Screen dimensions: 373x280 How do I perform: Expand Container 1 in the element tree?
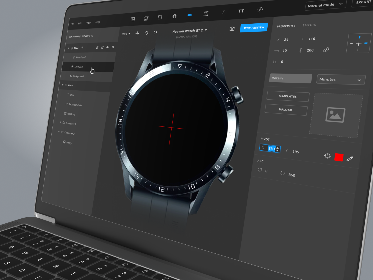(60, 122)
